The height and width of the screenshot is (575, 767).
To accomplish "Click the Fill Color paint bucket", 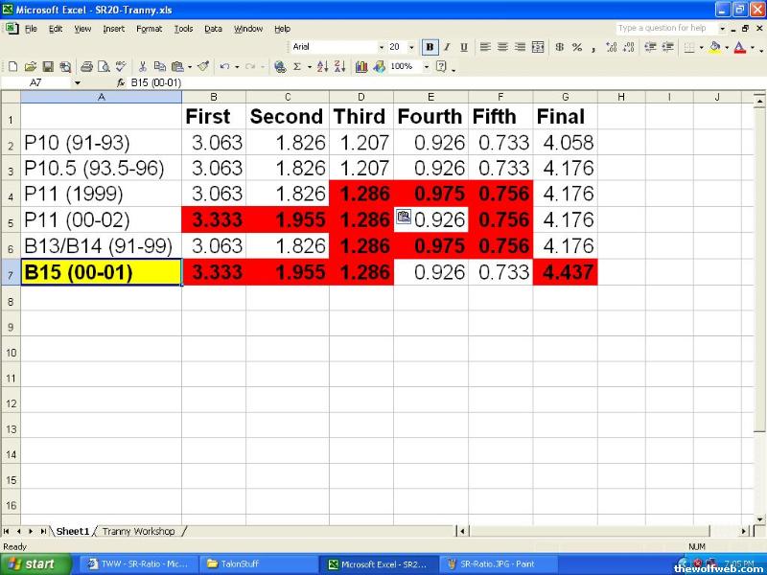I will click(714, 47).
